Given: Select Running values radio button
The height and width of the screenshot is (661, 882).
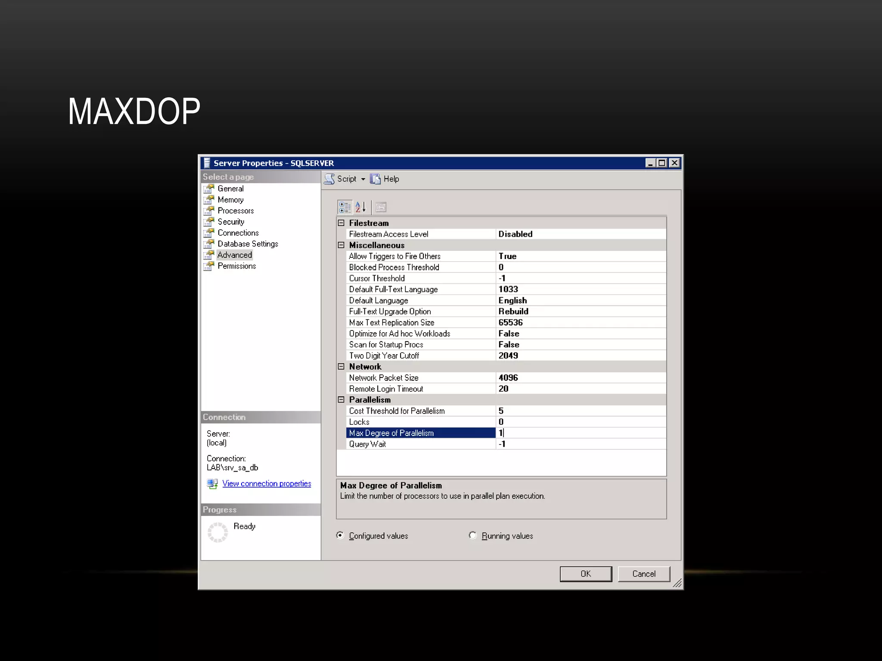Looking at the screenshot, I should 473,535.
